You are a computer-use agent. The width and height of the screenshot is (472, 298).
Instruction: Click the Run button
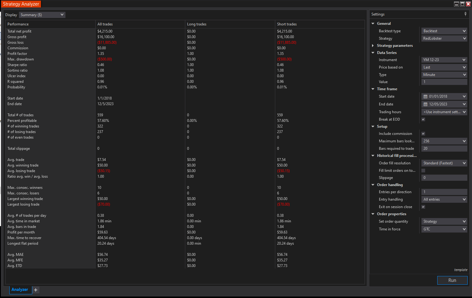click(x=452, y=280)
